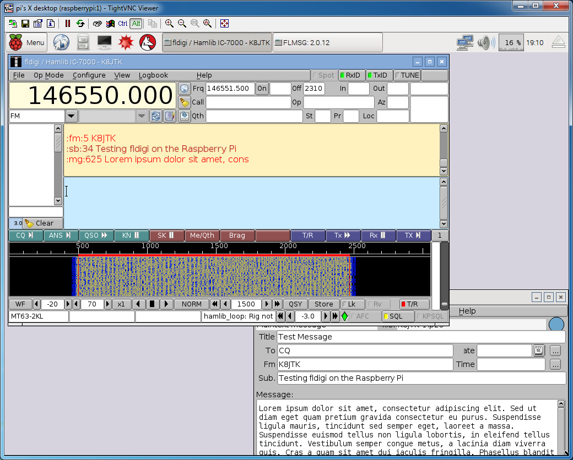573x460 pixels.
Task: Click the VNC new connection icon
Action: (13, 24)
